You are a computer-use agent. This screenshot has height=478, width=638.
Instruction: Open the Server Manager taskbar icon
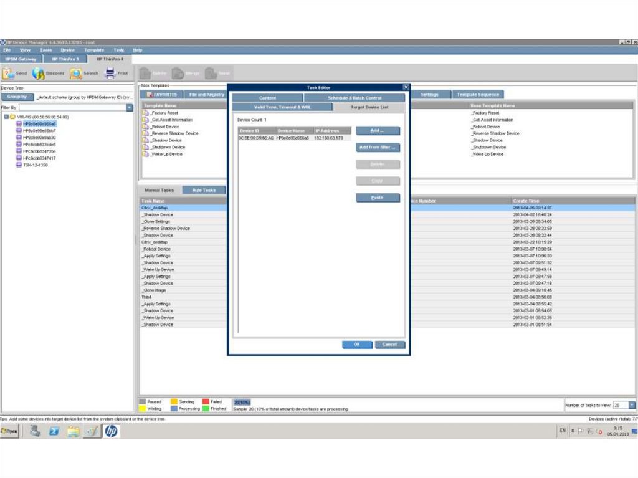35,431
